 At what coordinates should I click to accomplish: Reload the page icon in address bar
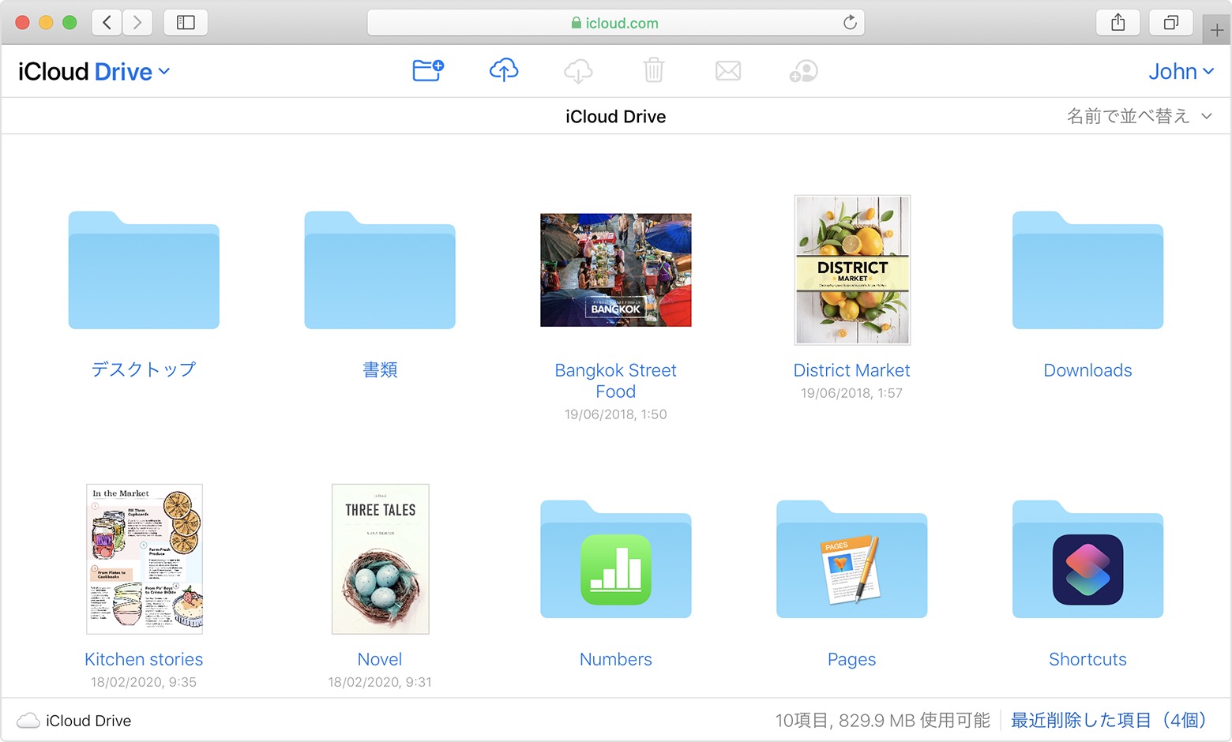pos(850,22)
